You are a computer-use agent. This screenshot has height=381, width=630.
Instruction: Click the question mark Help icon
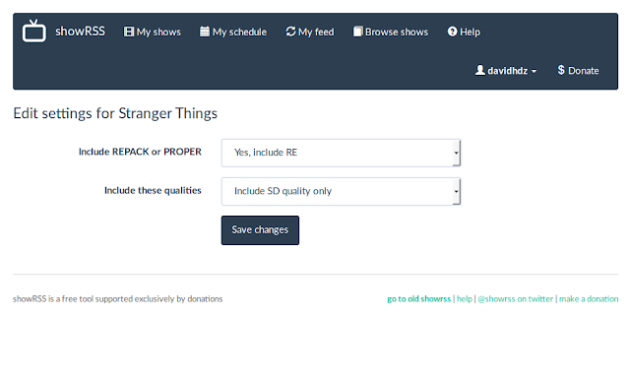tap(453, 32)
